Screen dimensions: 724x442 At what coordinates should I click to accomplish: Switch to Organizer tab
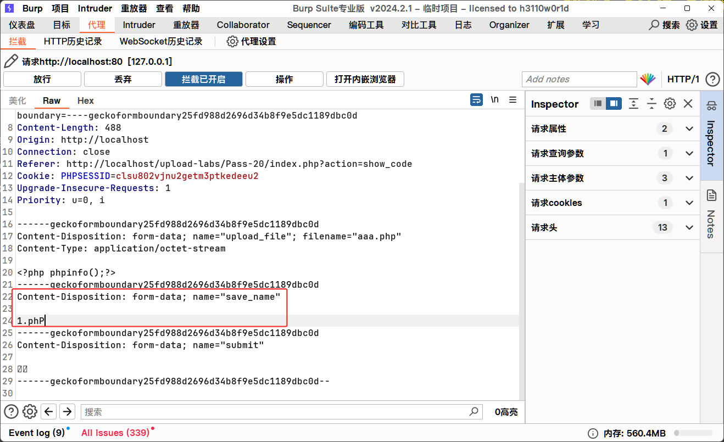(509, 25)
